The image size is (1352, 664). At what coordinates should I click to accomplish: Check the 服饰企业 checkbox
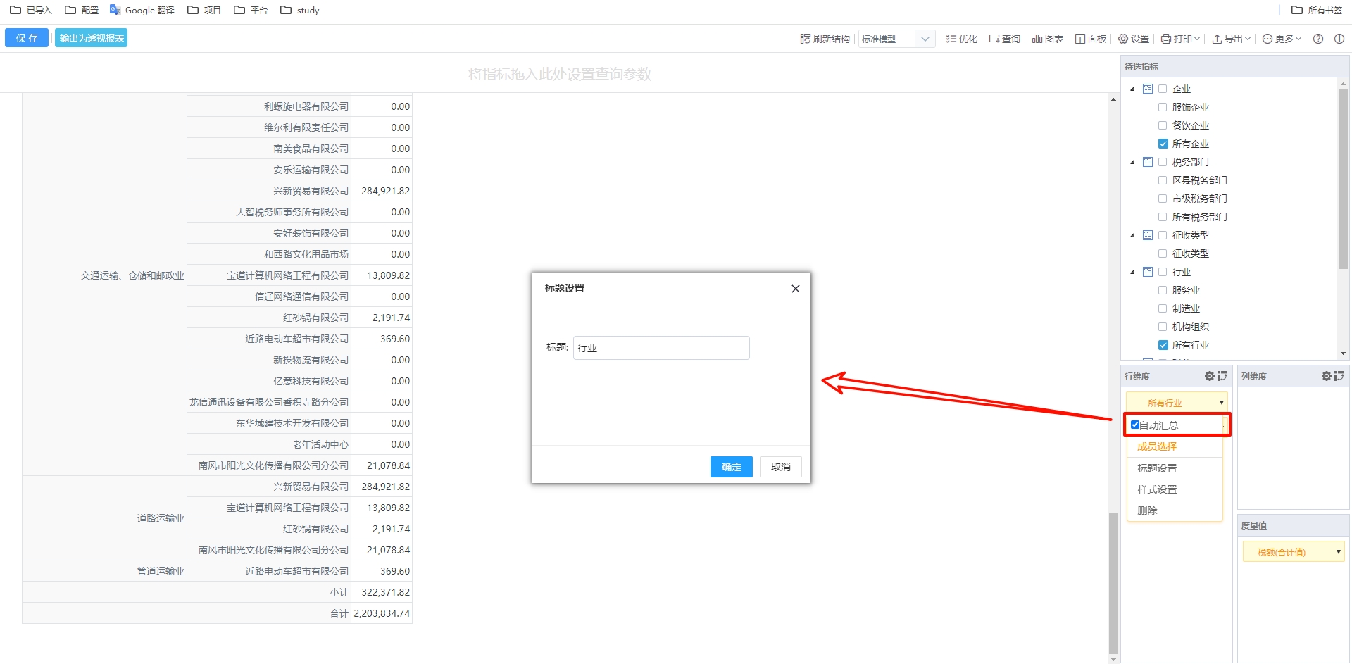(1163, 107)
